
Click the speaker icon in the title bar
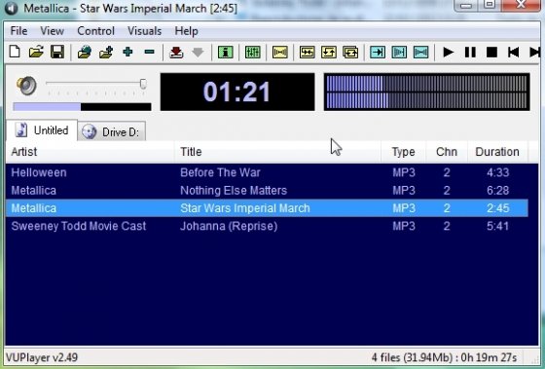11,8
